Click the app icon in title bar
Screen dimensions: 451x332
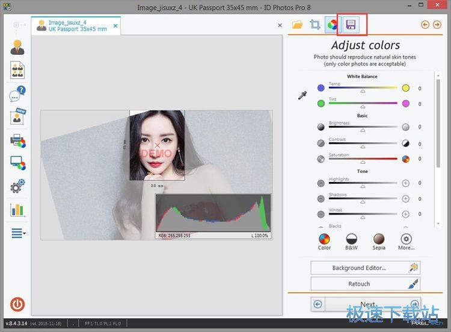[8, 7]
